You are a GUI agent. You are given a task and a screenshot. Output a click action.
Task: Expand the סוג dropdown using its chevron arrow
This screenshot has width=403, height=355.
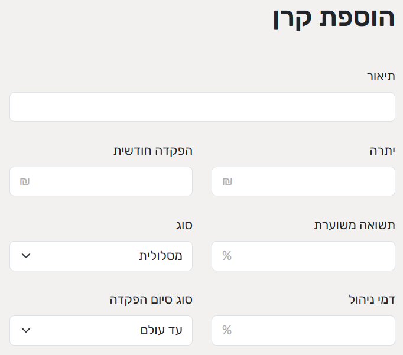click(25, 256)
